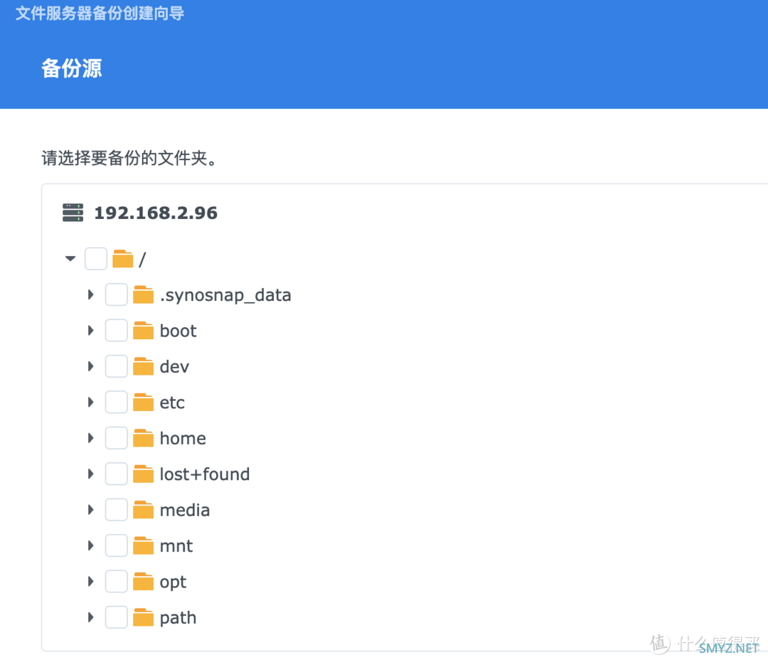768x662 pixels.
Task: Click the boot folder name
Action: [x=178, y=331]
